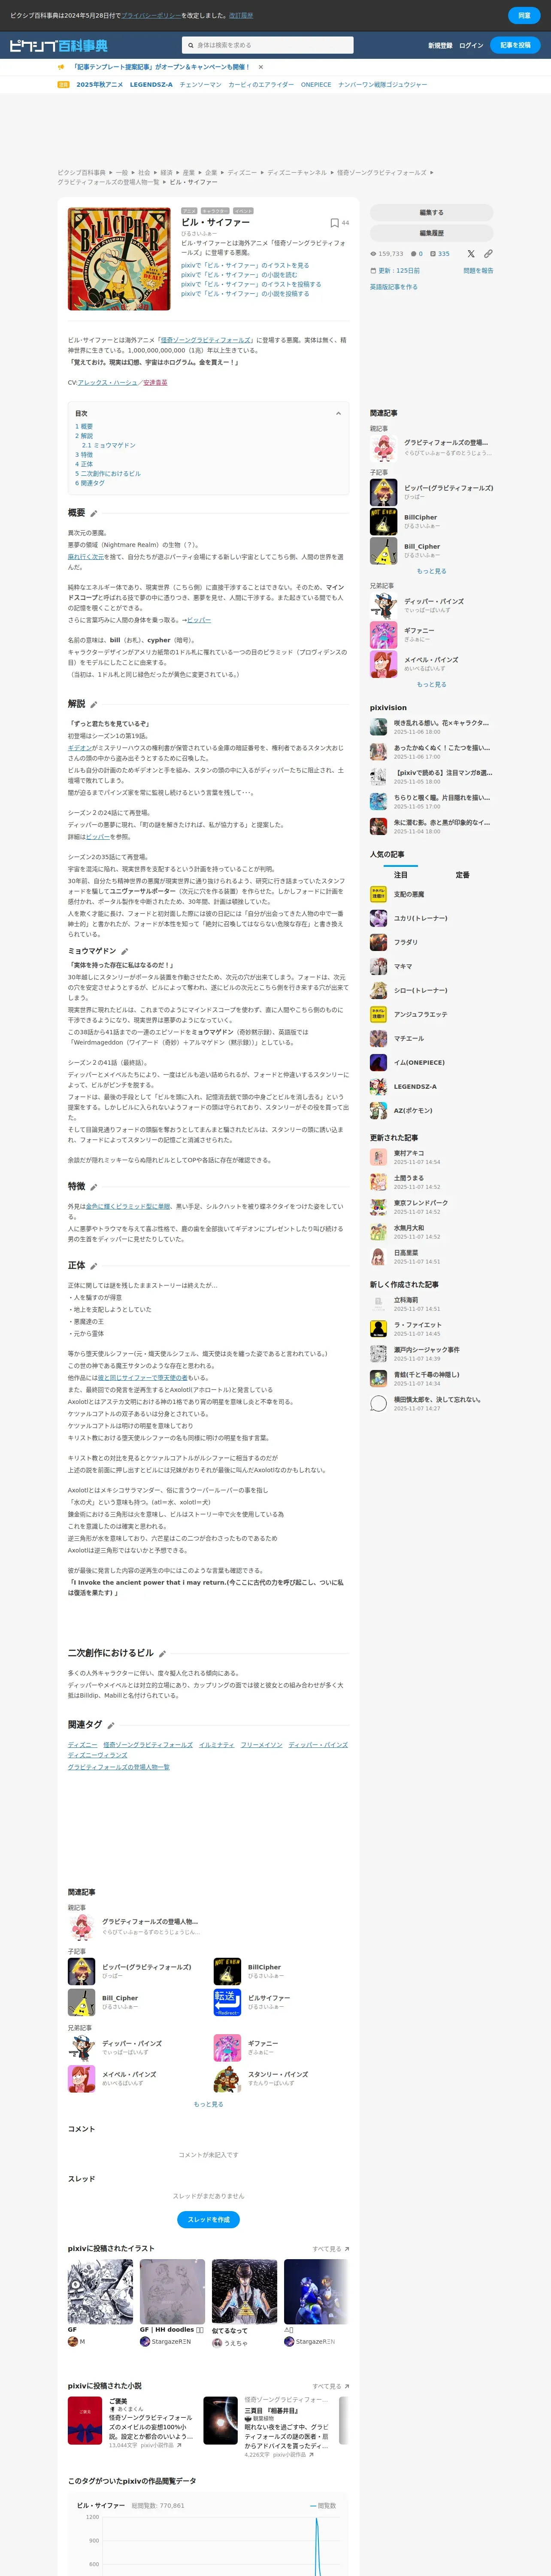Jump to 概要 in the table of contents
This screenshot has width=551, height=2576.
84,426
